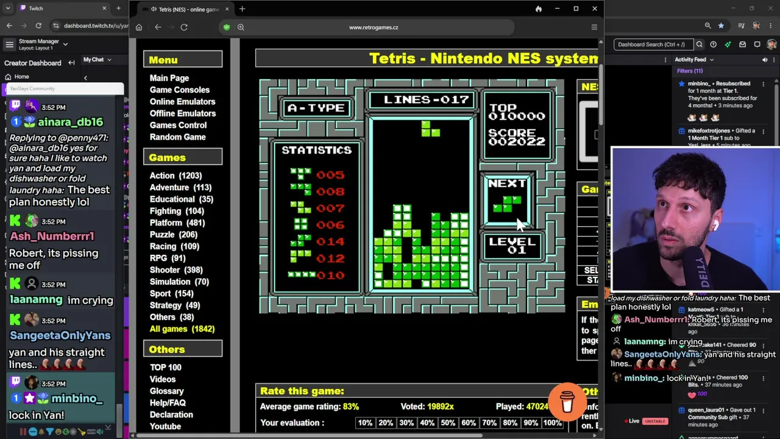Open the Twitch whispers chat bubble icon

click(757, 45)
